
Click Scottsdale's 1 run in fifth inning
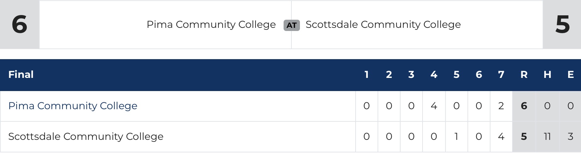pyautogui.click(x=456, y=137)
